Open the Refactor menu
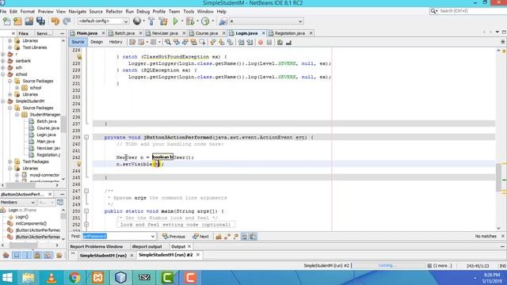This screenshot has height=285, width=507. (x=114, y=11)
